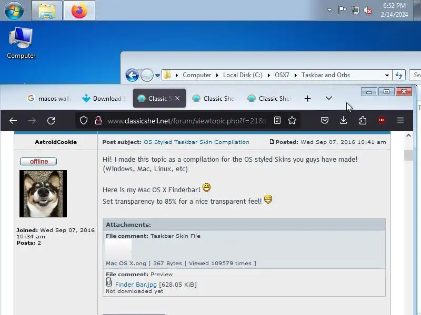This screenshot has height=315, width=421.
Task: Open the Firefox hamburger menu
Action: click(x=400, y=121)
